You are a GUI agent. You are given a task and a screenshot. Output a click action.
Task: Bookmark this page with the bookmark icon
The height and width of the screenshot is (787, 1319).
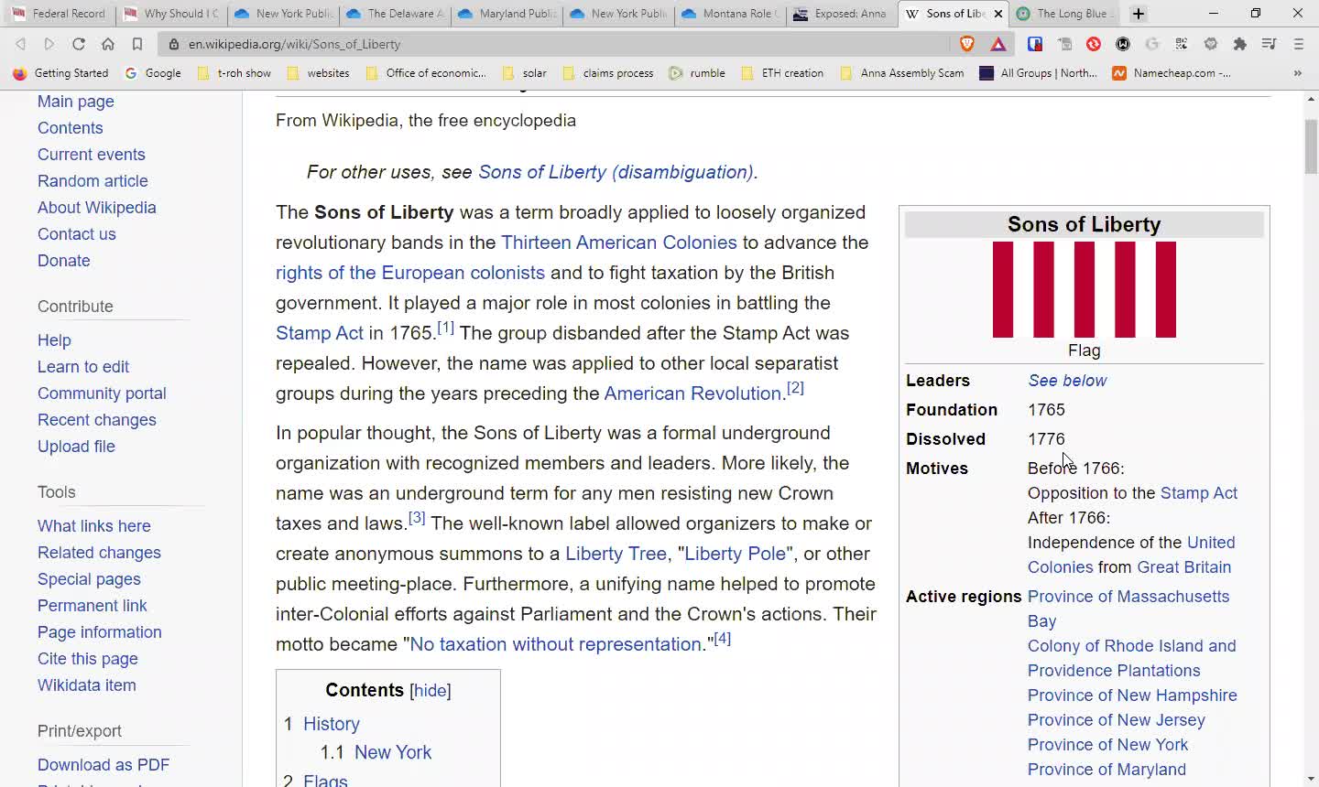pyautogui.click(x=137, y=44)
